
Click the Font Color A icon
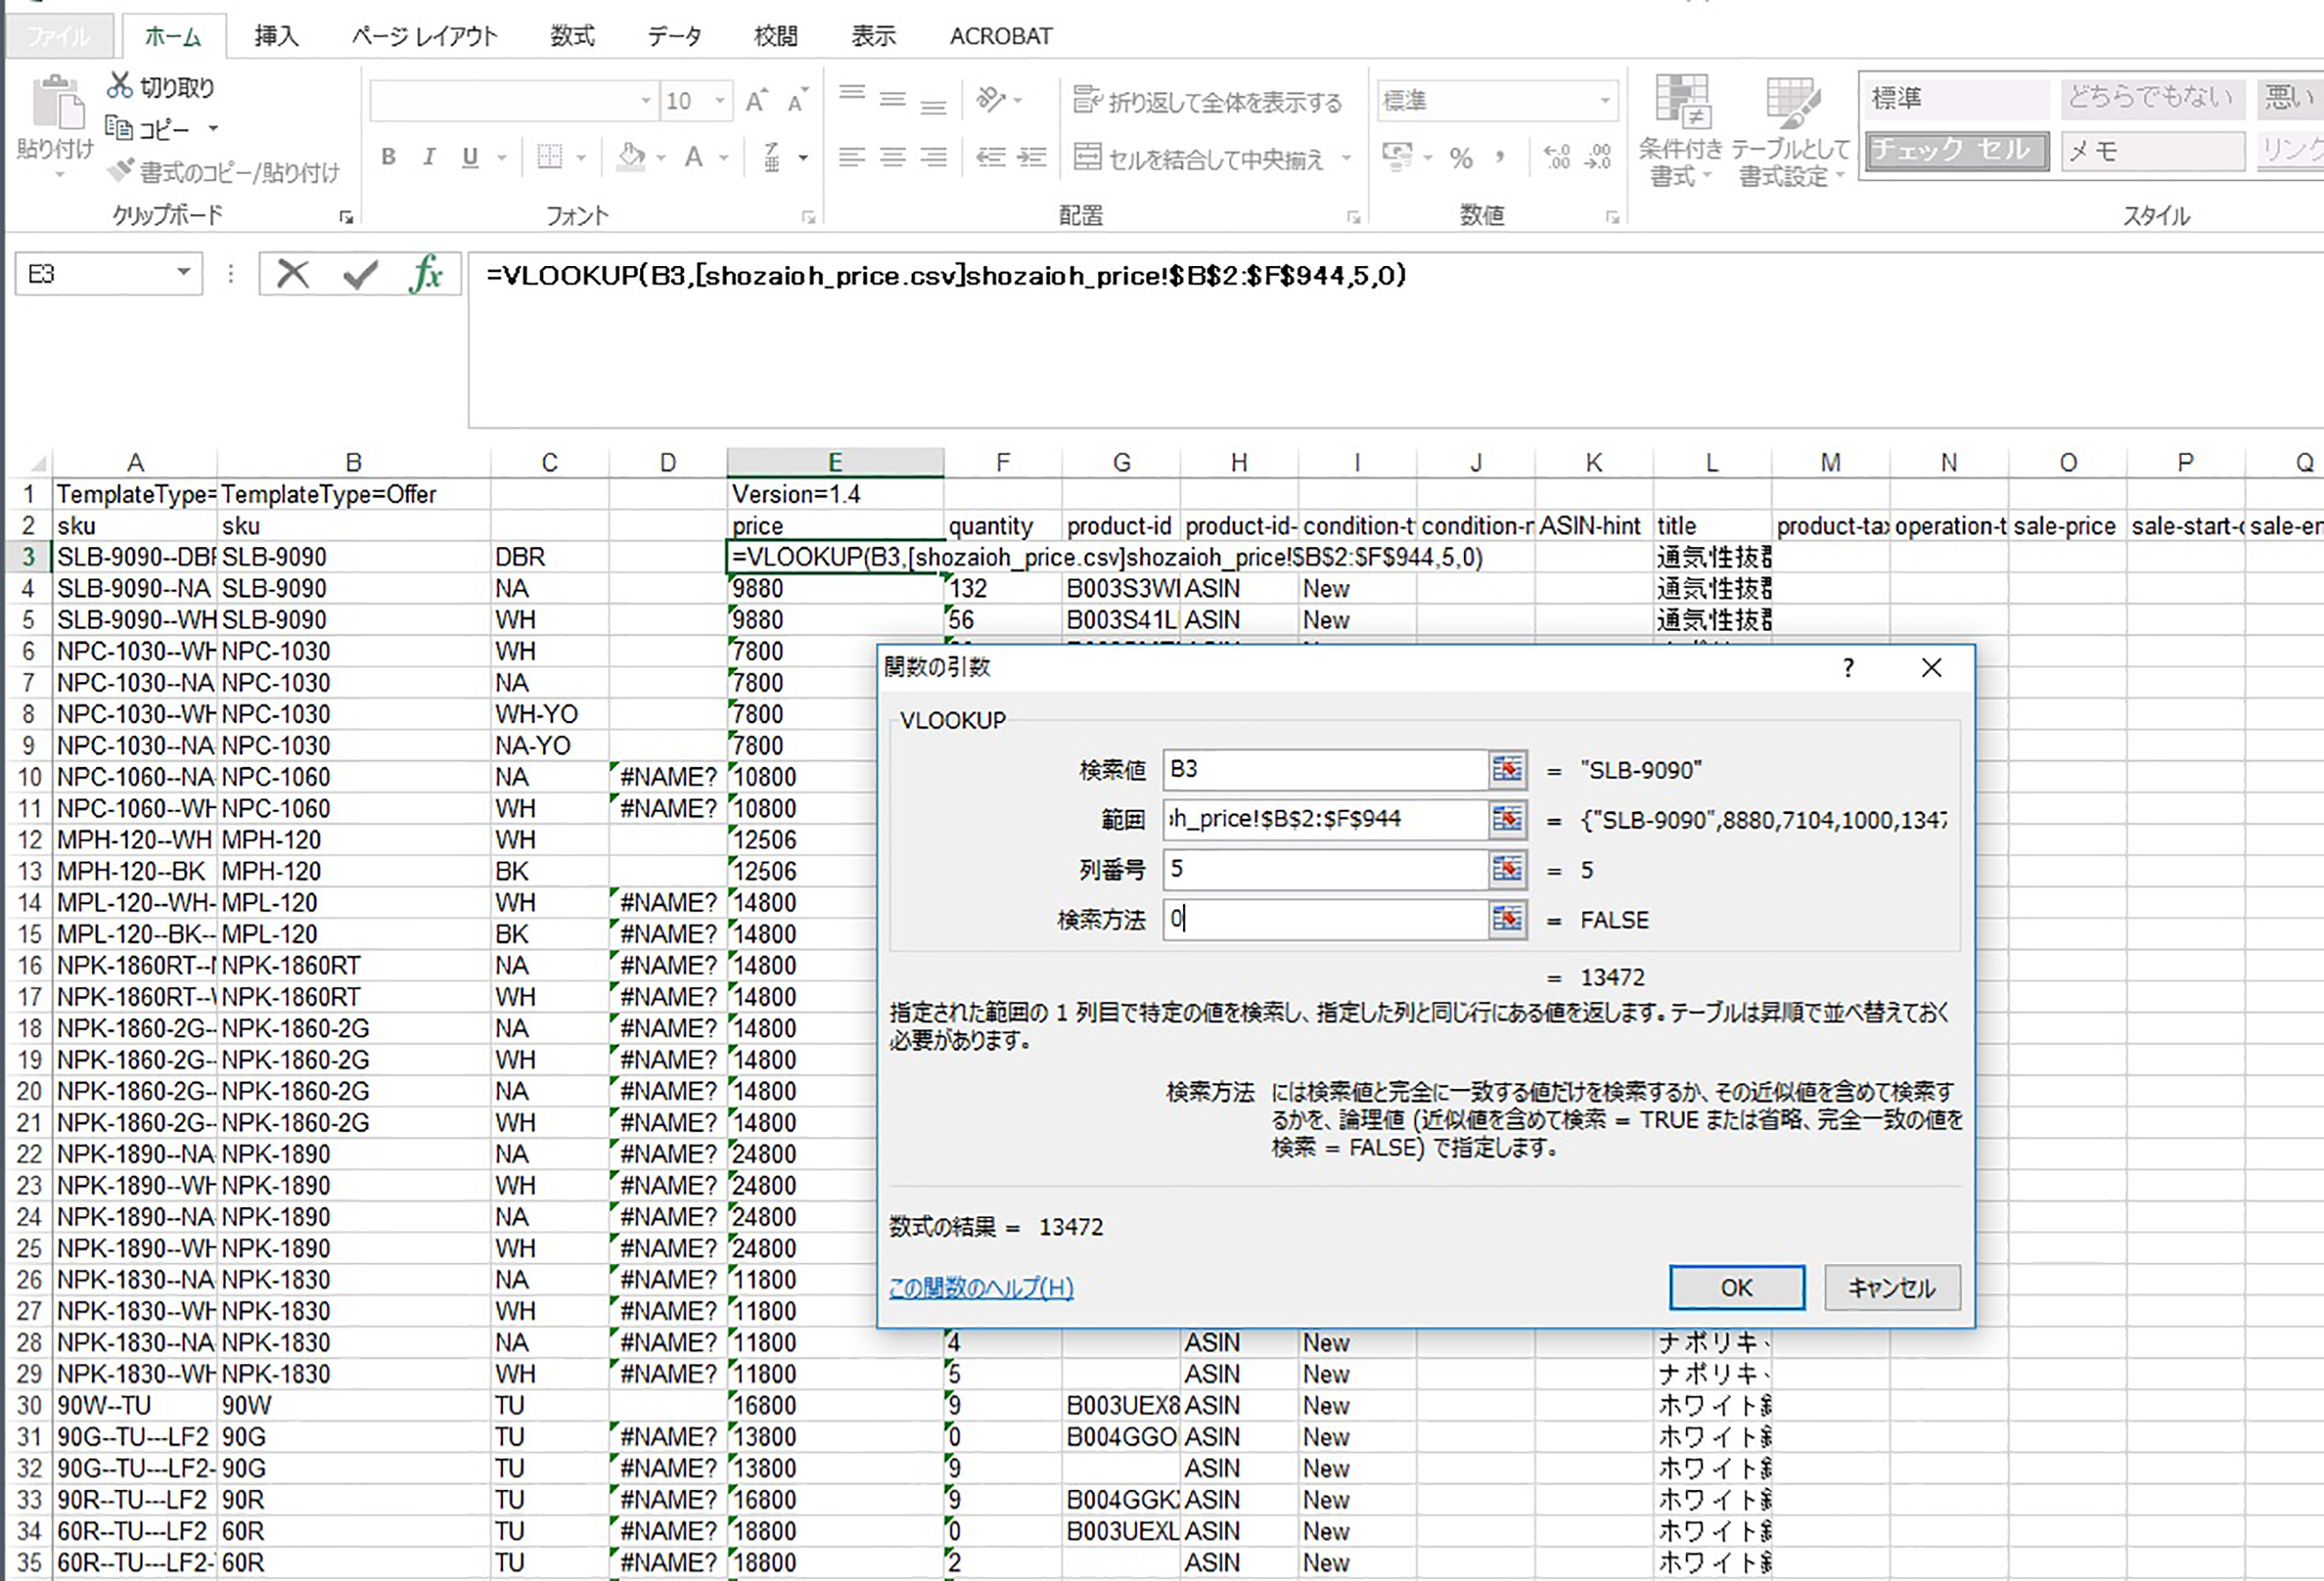(x=693, y=157)
